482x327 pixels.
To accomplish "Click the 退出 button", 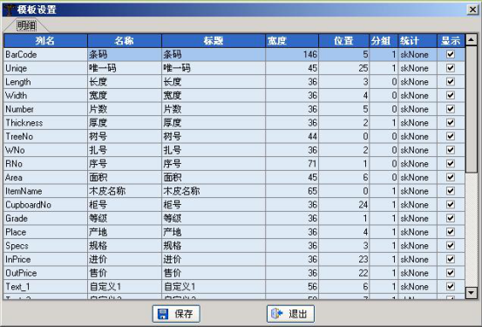I will click(x=290, y=314).
